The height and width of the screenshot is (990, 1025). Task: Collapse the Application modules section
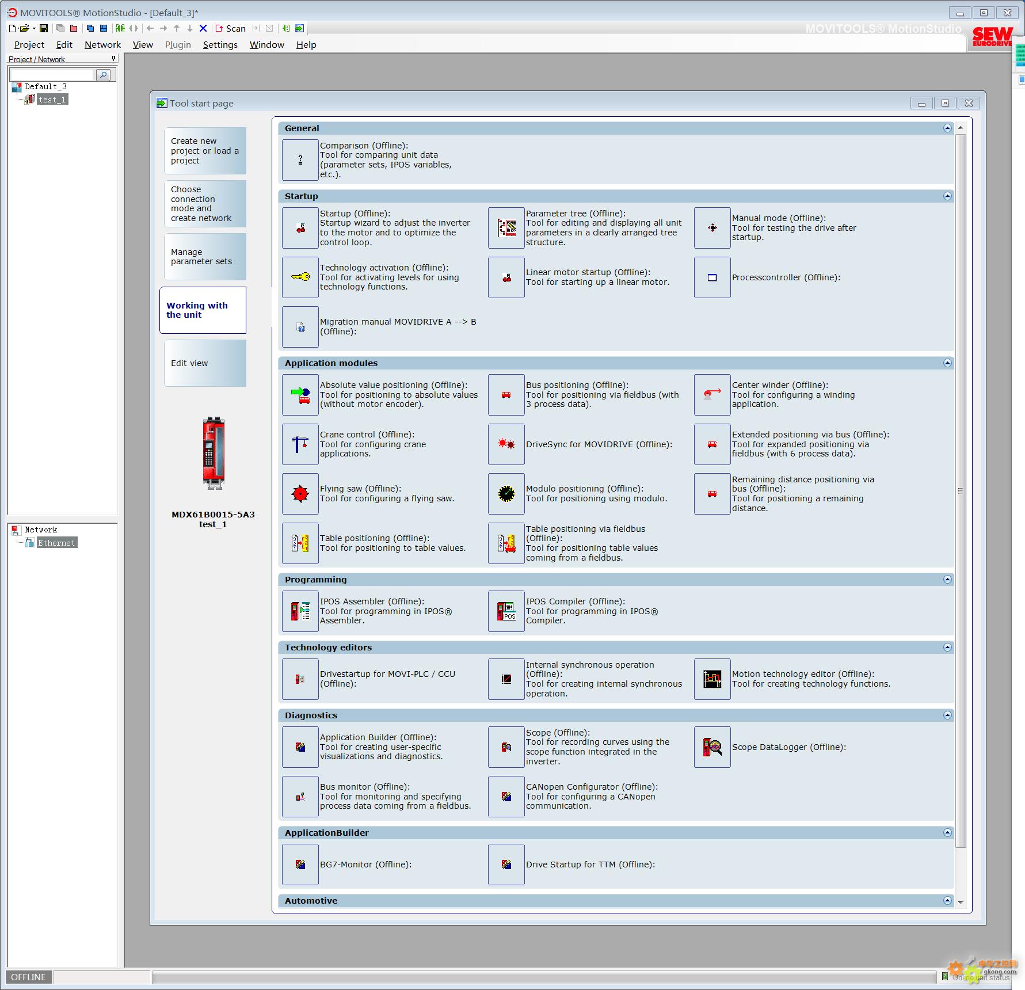pyautogui.click(x=947, y=363)
